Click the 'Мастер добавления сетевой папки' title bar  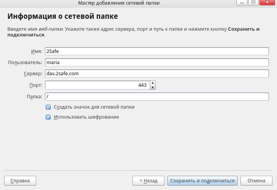tap(119, 3)
